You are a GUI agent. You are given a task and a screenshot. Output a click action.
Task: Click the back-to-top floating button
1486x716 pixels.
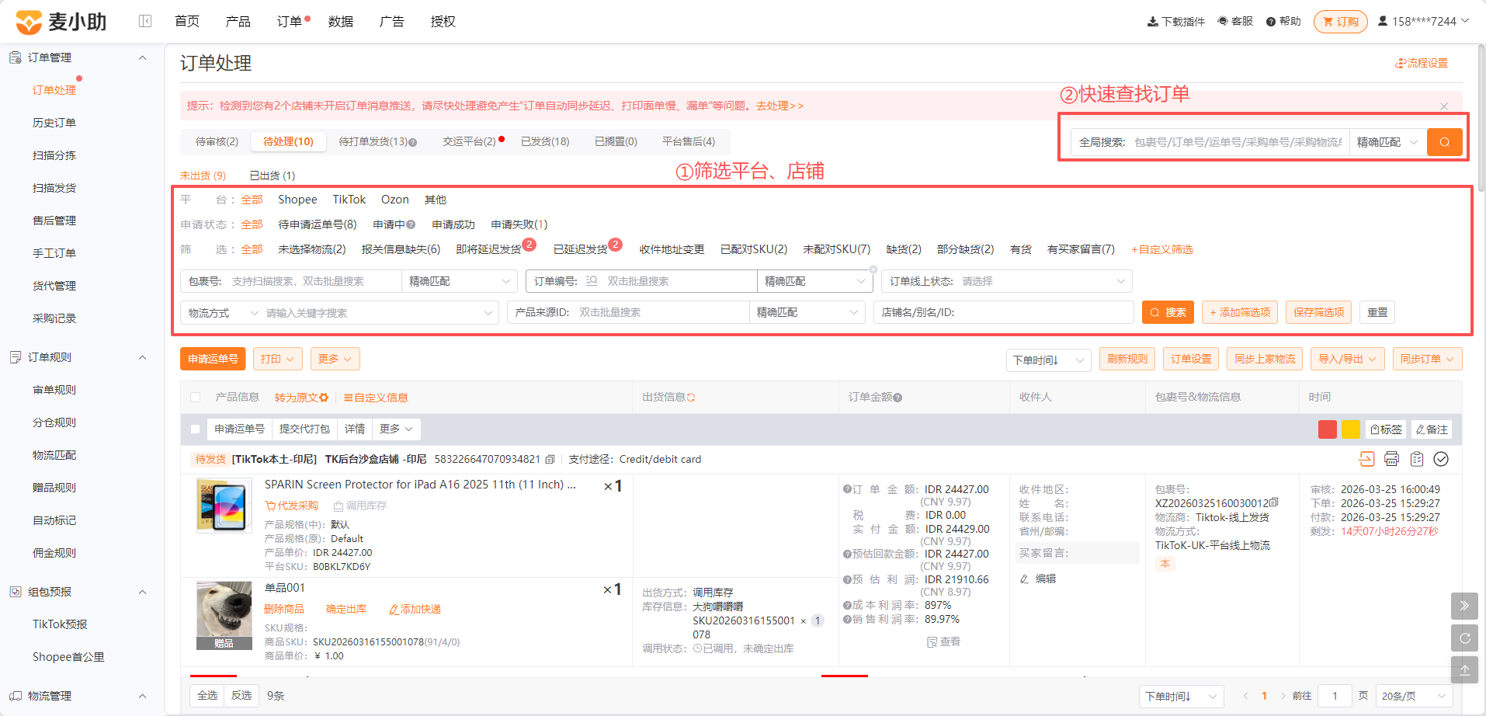tap(1464, 670)
